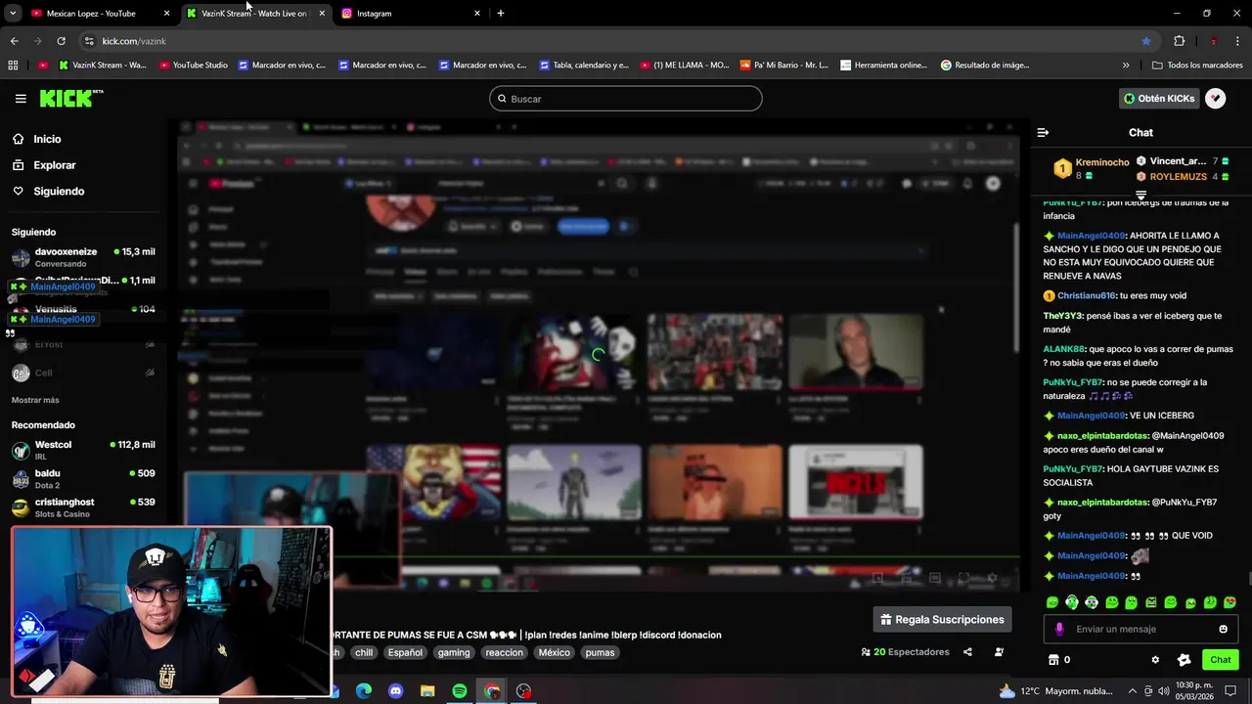
Task: Open the Kick shop icon beside 0
Action: coord(1053,660)
